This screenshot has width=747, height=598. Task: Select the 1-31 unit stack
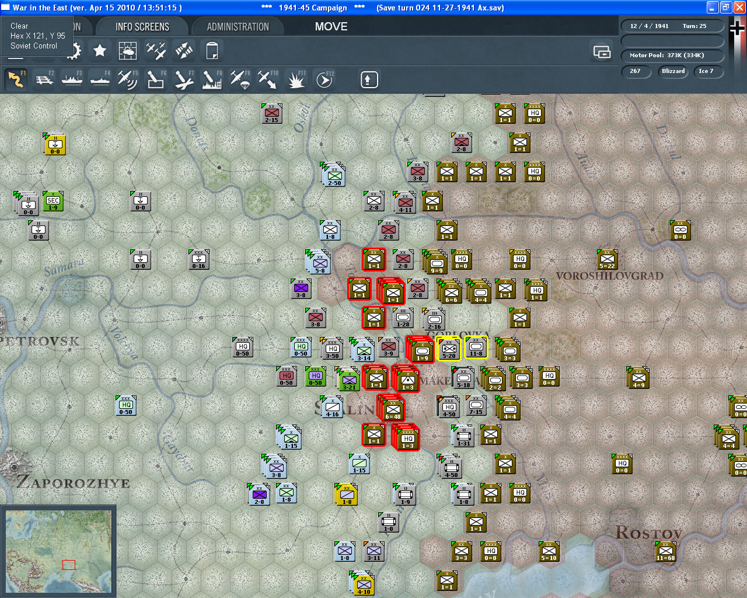click(463, 436)
